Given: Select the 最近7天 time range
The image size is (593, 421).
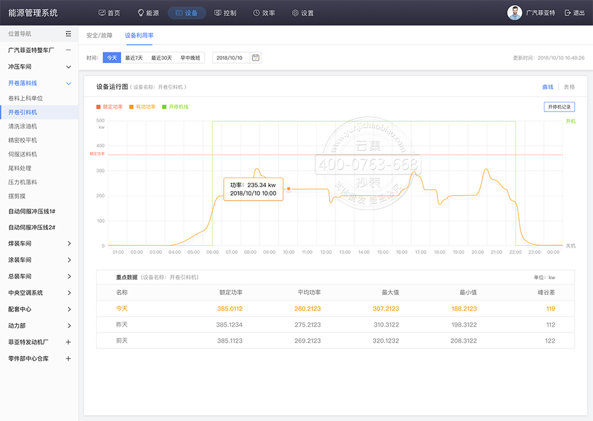Looking at the screenshot, I should pyautogui.click(x=134, y=58).
